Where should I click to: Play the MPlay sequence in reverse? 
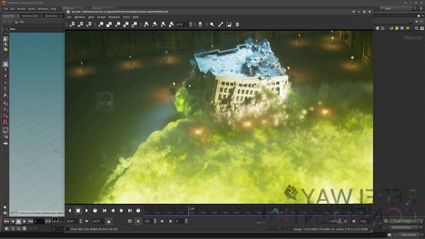(70, 210)
